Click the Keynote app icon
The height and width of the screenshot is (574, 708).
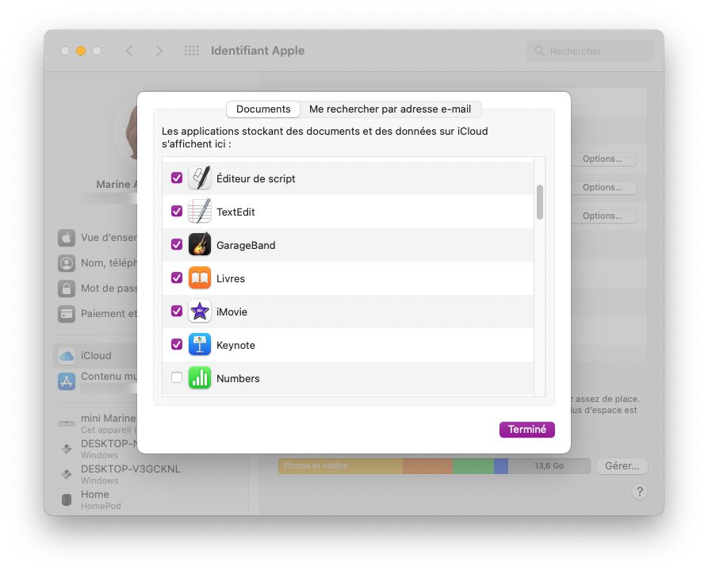(199, 345)
